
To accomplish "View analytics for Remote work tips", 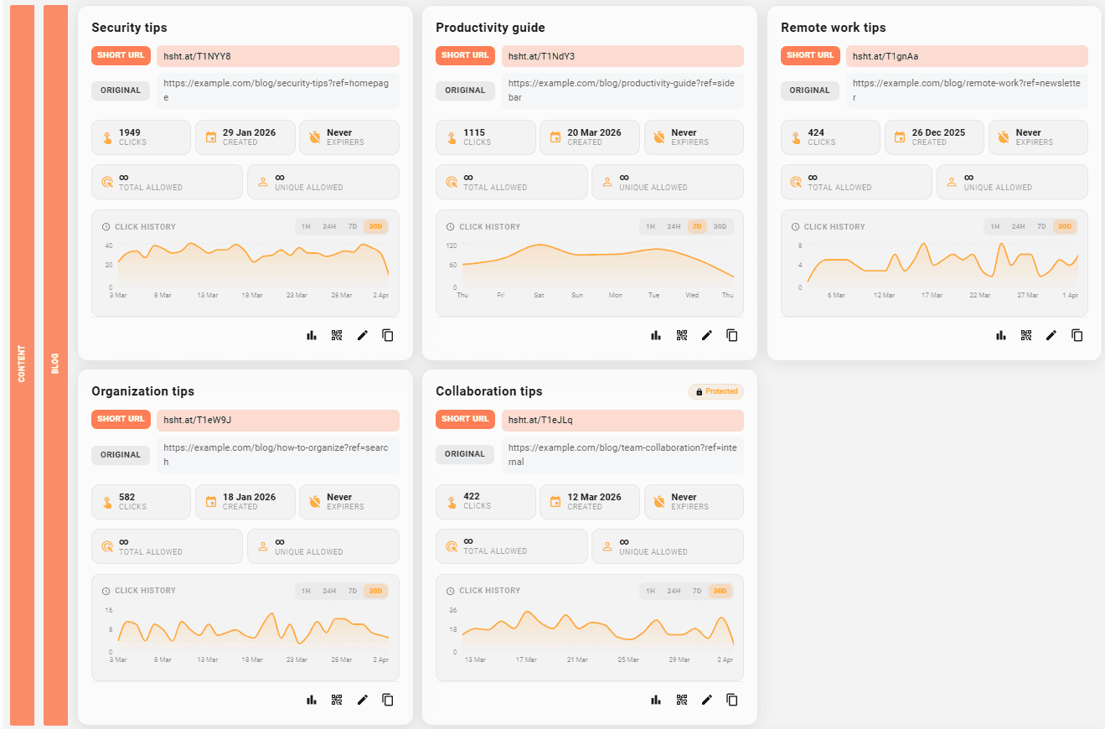I will click(1001, 335).
